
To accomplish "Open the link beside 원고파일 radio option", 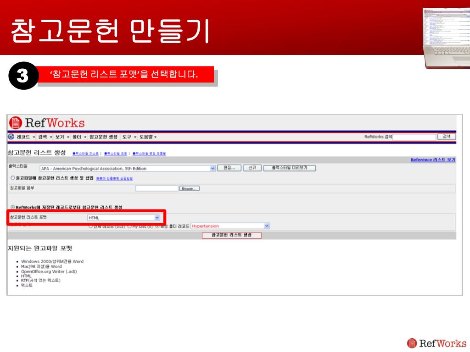I will [114, 178].
